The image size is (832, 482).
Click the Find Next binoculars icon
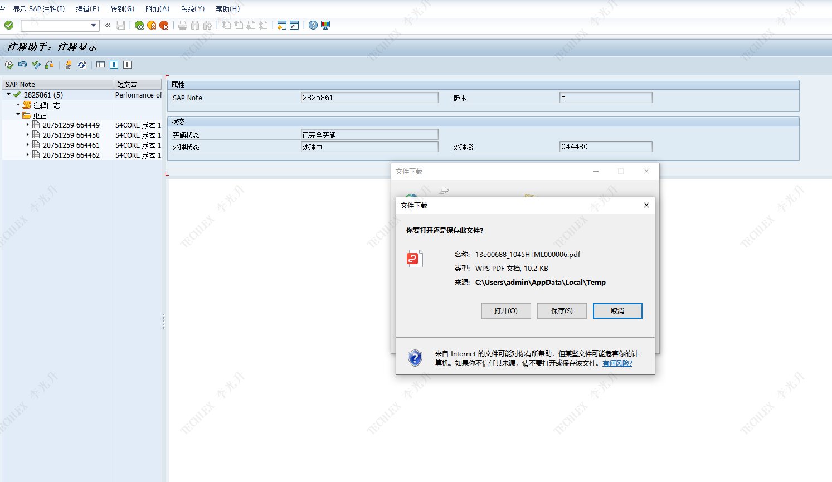207,25
